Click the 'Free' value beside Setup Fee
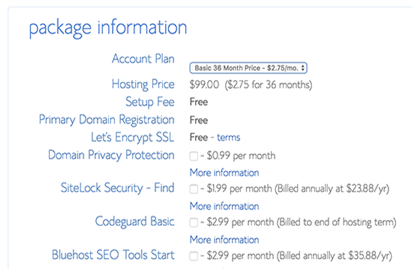This screenshot has width=414, height=270. [199, 102]
